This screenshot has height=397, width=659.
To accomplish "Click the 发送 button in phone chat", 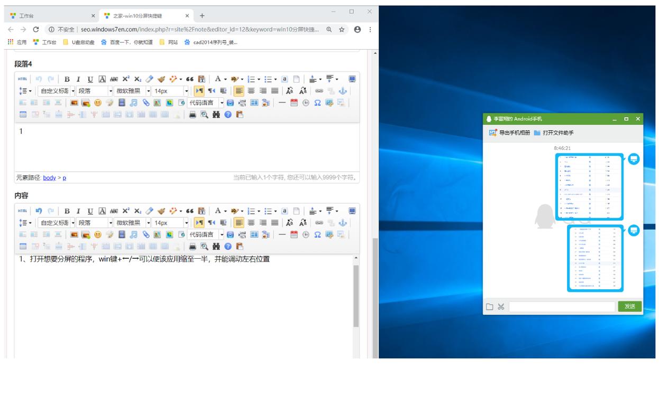I will pyautogui.click(x=629, y=306).
